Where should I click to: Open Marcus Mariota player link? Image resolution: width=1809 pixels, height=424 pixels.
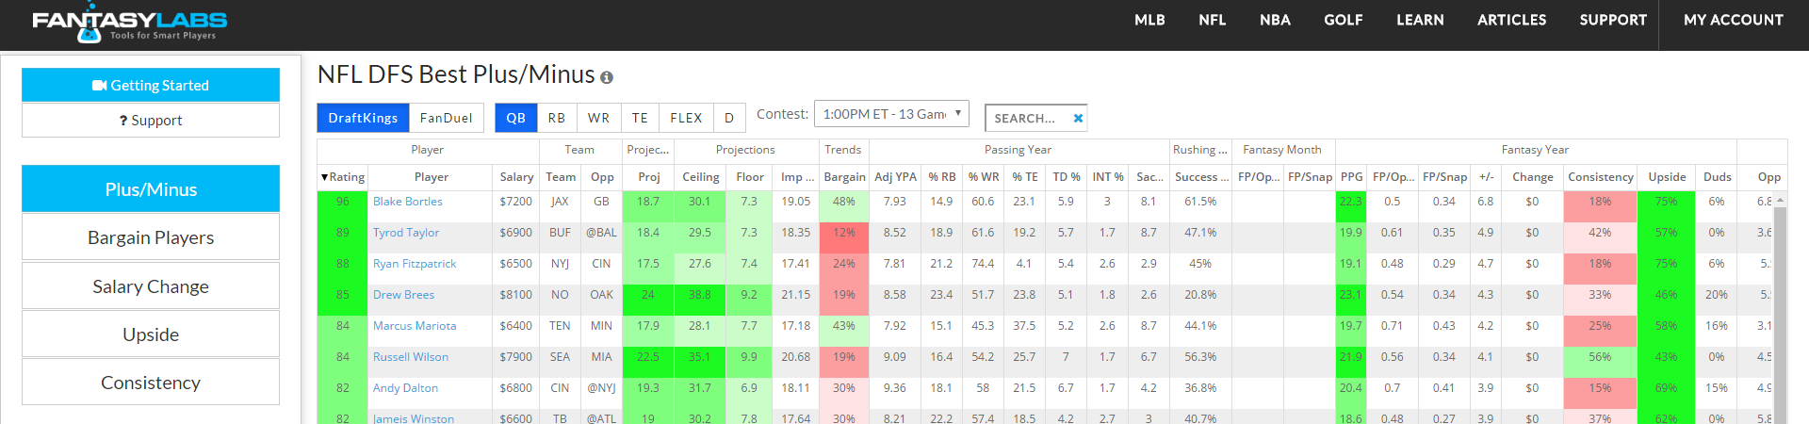pos(415,326)
